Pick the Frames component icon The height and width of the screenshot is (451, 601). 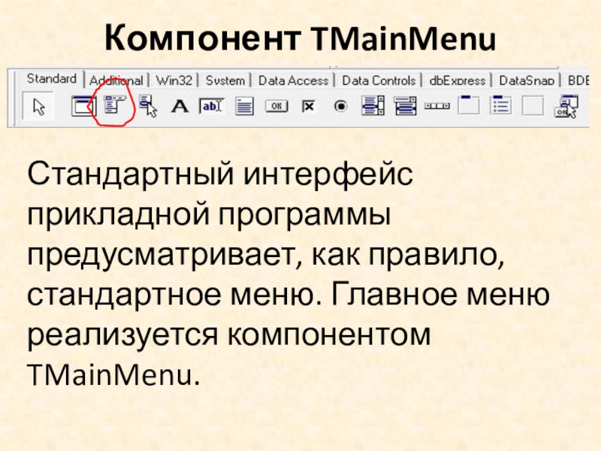83,106
